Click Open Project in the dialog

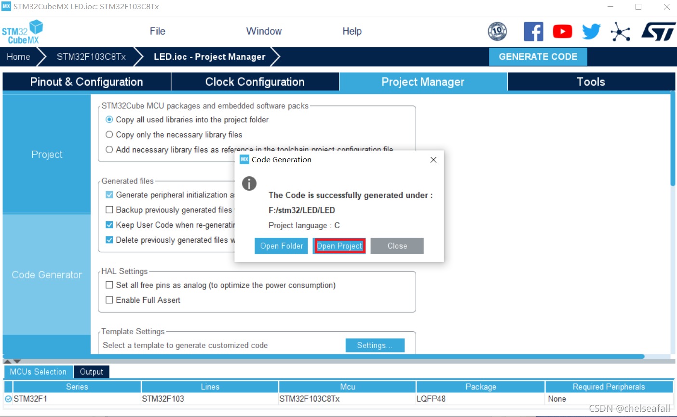339,246
